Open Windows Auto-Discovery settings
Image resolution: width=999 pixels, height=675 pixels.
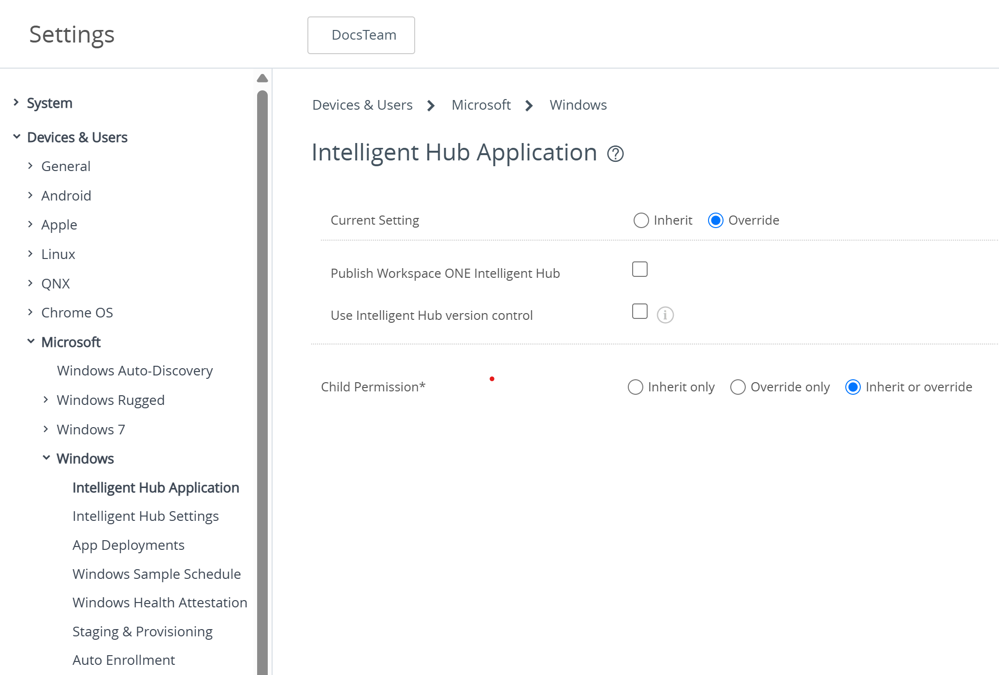click(135, 371)
